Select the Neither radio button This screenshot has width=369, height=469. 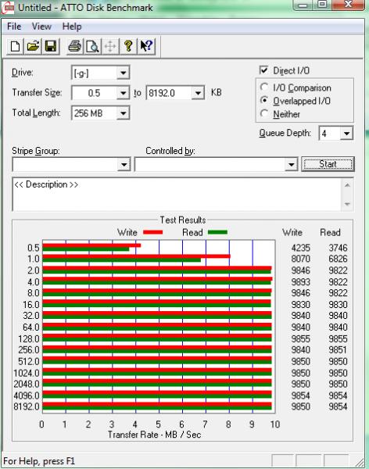(263, 113)
